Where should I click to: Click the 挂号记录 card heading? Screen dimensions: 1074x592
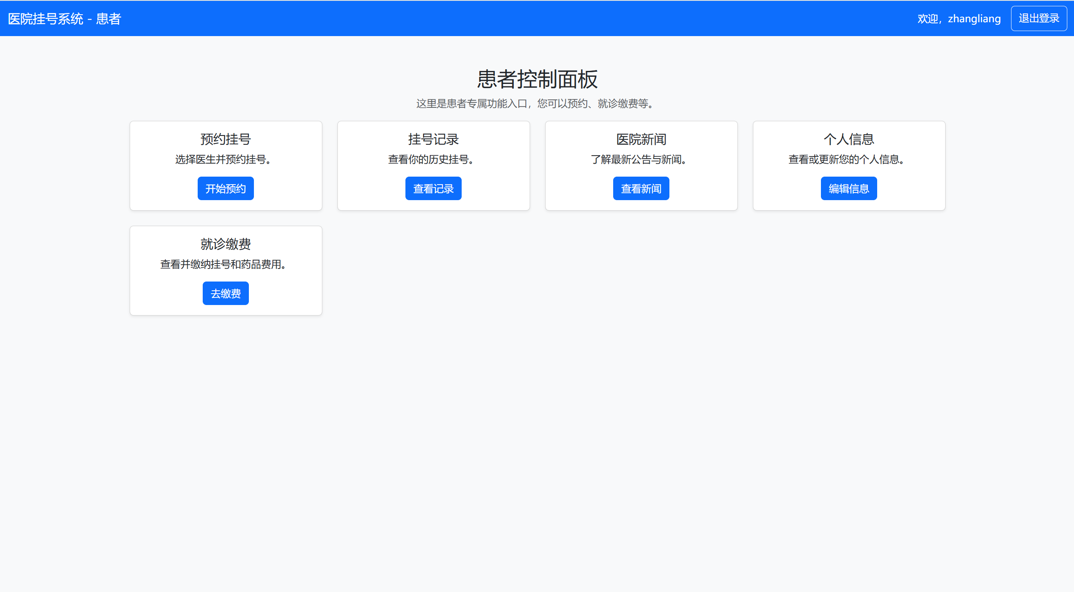433,139
